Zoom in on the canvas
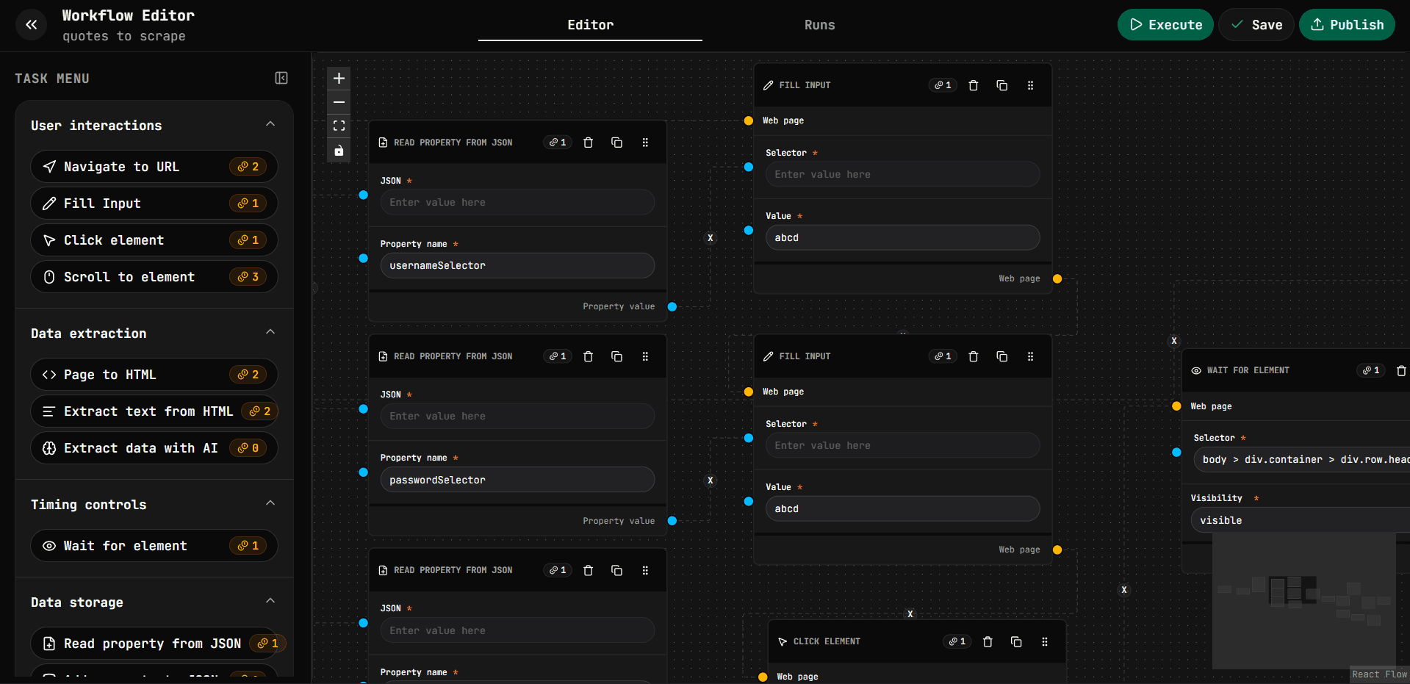Screen dimensions: 1410x684 pyautogui.click(x=339, y=78)
